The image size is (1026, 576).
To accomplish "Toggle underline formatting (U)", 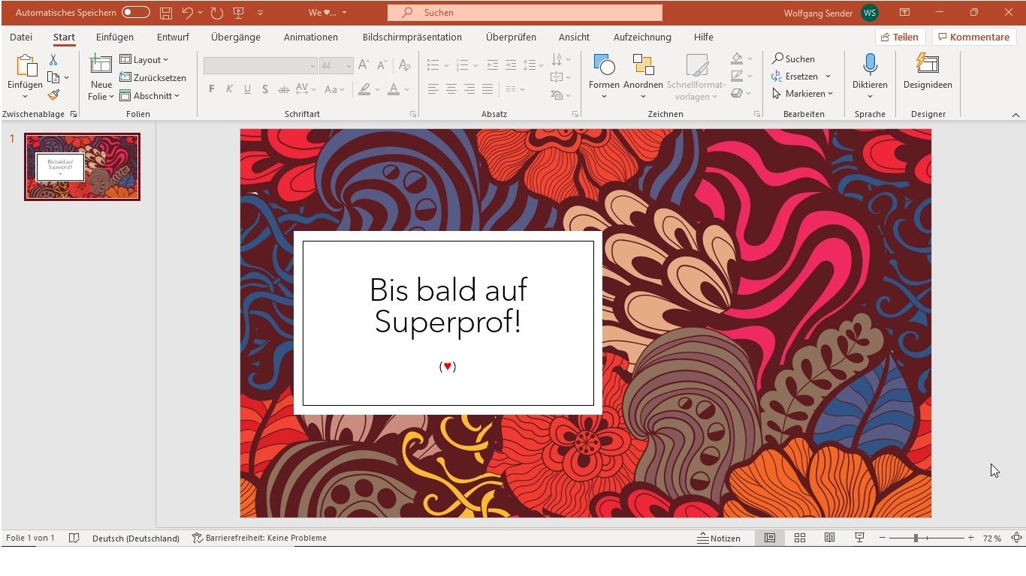I will [247, 89].
